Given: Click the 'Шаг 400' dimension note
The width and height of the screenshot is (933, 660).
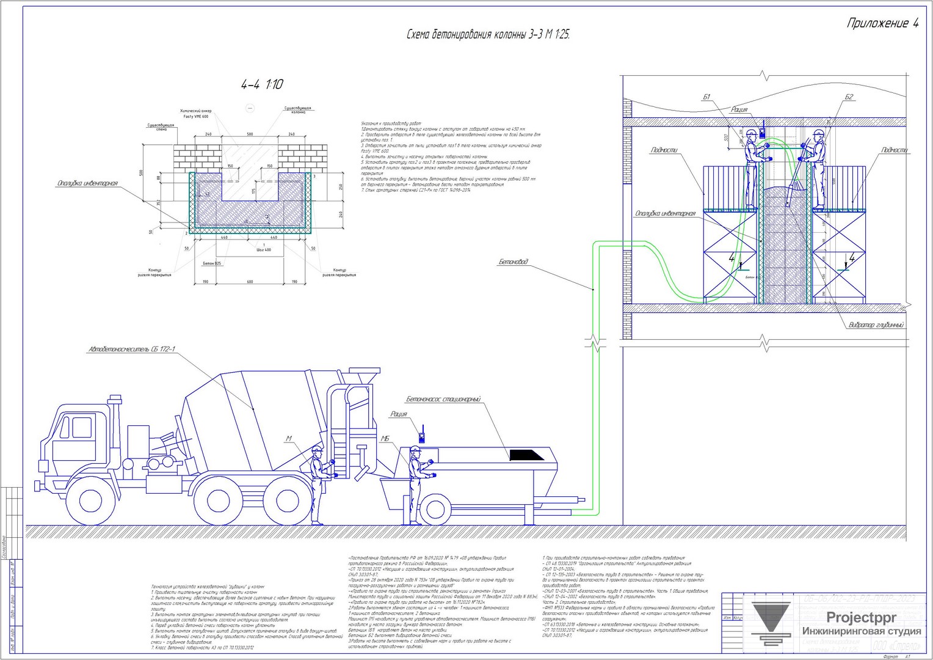Looking at the screenshot, I should tap(264, 250).
